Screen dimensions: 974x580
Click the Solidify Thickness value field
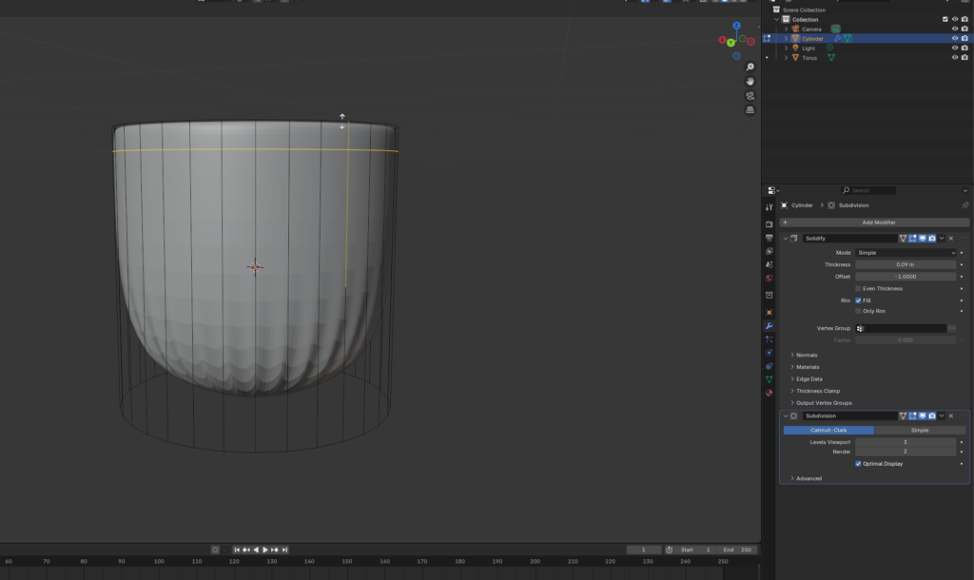tap(905, 264)
